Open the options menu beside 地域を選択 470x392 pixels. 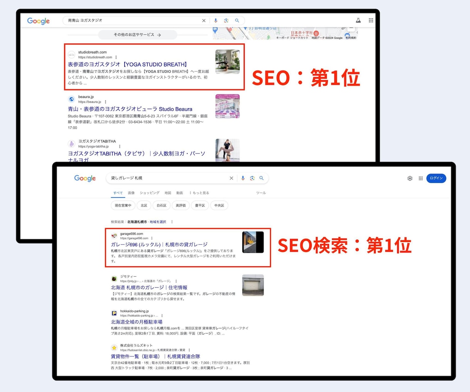click(172, 222)
